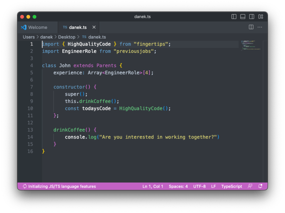Toggle bottom panel layout icon
285x213 pixels.
point(243,17)
